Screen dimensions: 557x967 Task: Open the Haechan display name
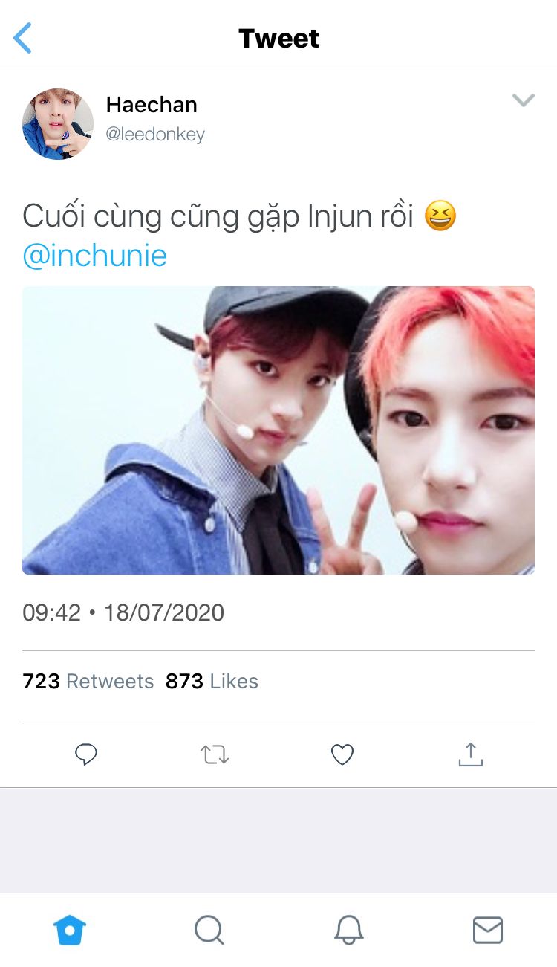152,105
